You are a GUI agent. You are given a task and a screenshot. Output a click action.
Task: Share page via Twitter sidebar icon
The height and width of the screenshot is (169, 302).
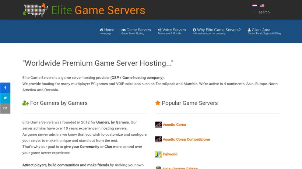pyautogui.click(x=5, y=98)
